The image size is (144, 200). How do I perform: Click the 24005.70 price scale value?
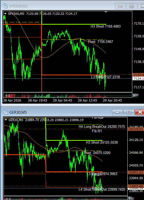pyautogui.click(x=136, y=165)
